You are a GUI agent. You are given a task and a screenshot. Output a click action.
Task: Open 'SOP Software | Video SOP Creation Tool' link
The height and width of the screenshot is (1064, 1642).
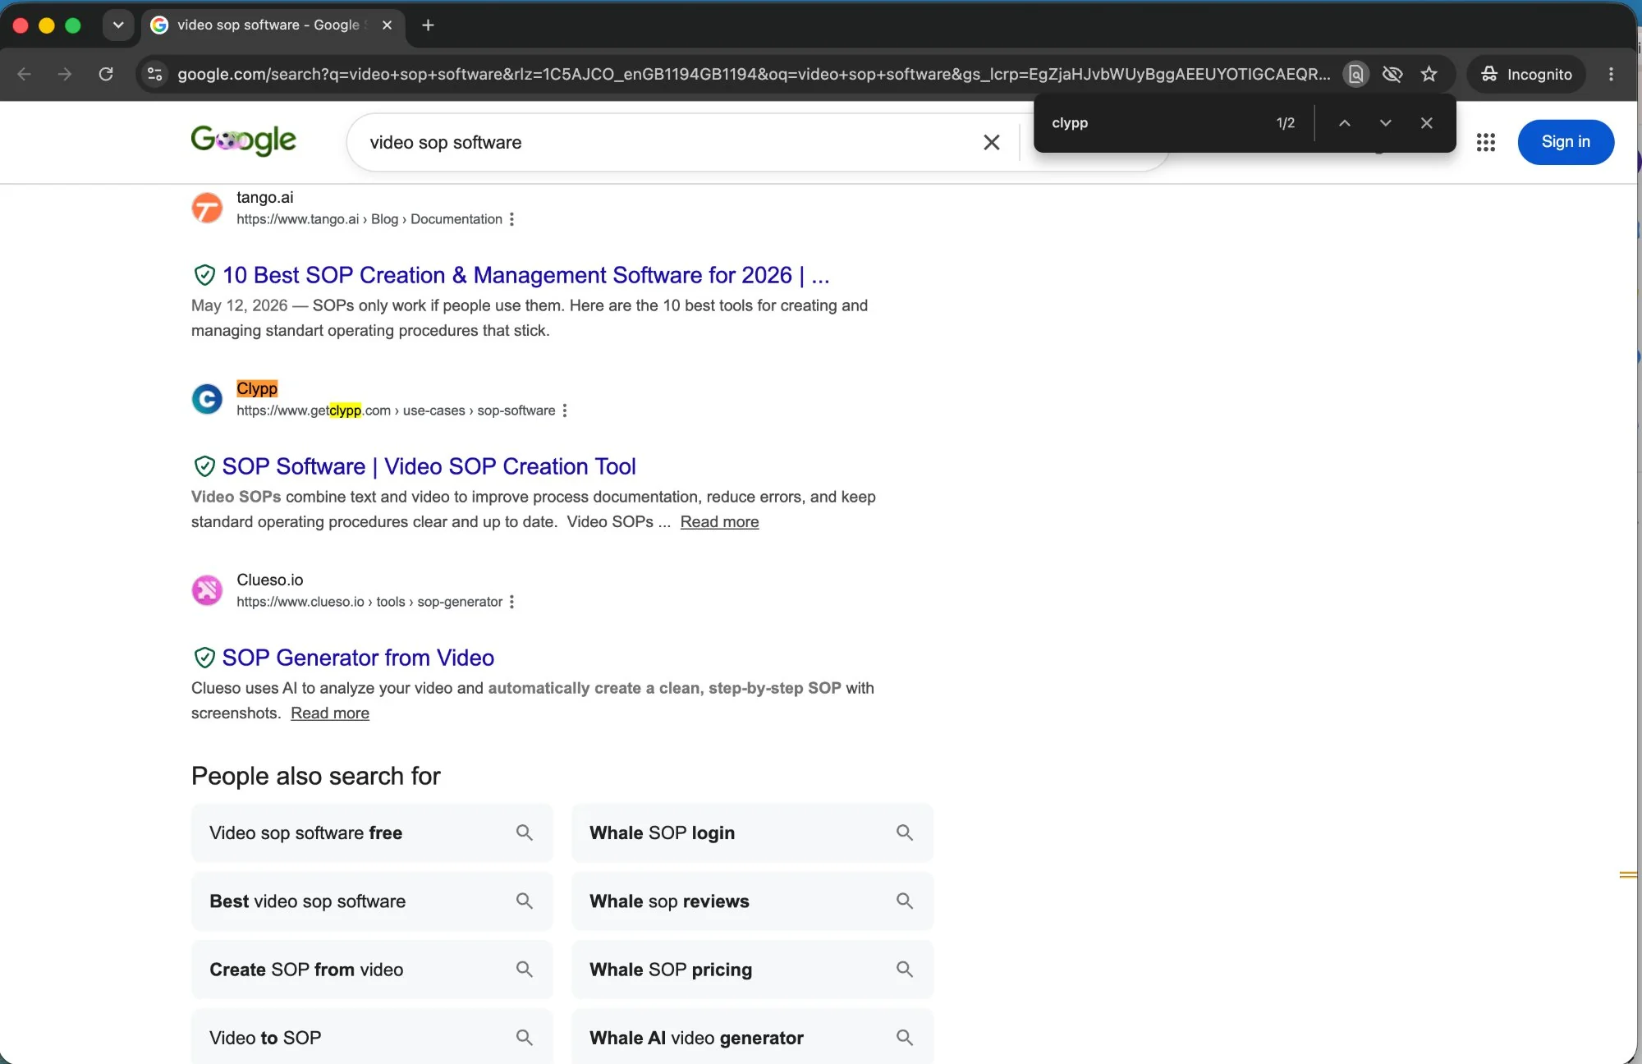[x=429, y=466]
